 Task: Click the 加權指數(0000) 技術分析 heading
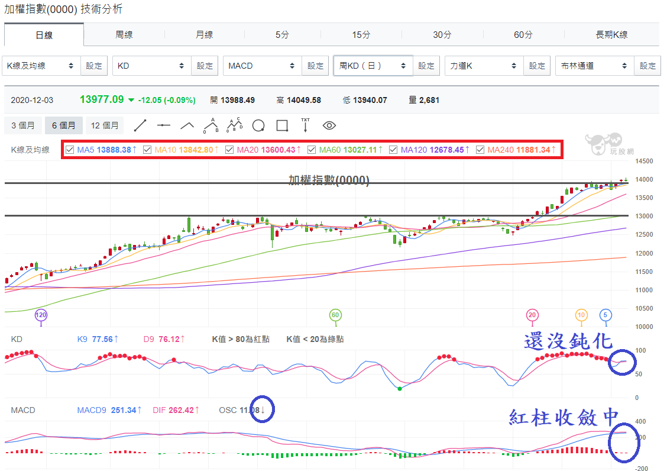[63, 9]
